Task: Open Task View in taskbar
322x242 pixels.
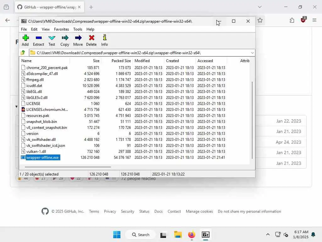Action: pyautogui.click(x=163, y=235)
